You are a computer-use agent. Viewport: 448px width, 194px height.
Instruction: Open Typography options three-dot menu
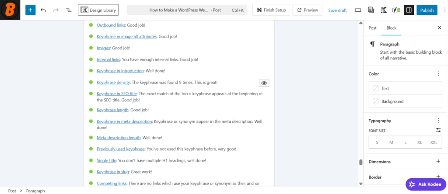click(x=438, y=121)
